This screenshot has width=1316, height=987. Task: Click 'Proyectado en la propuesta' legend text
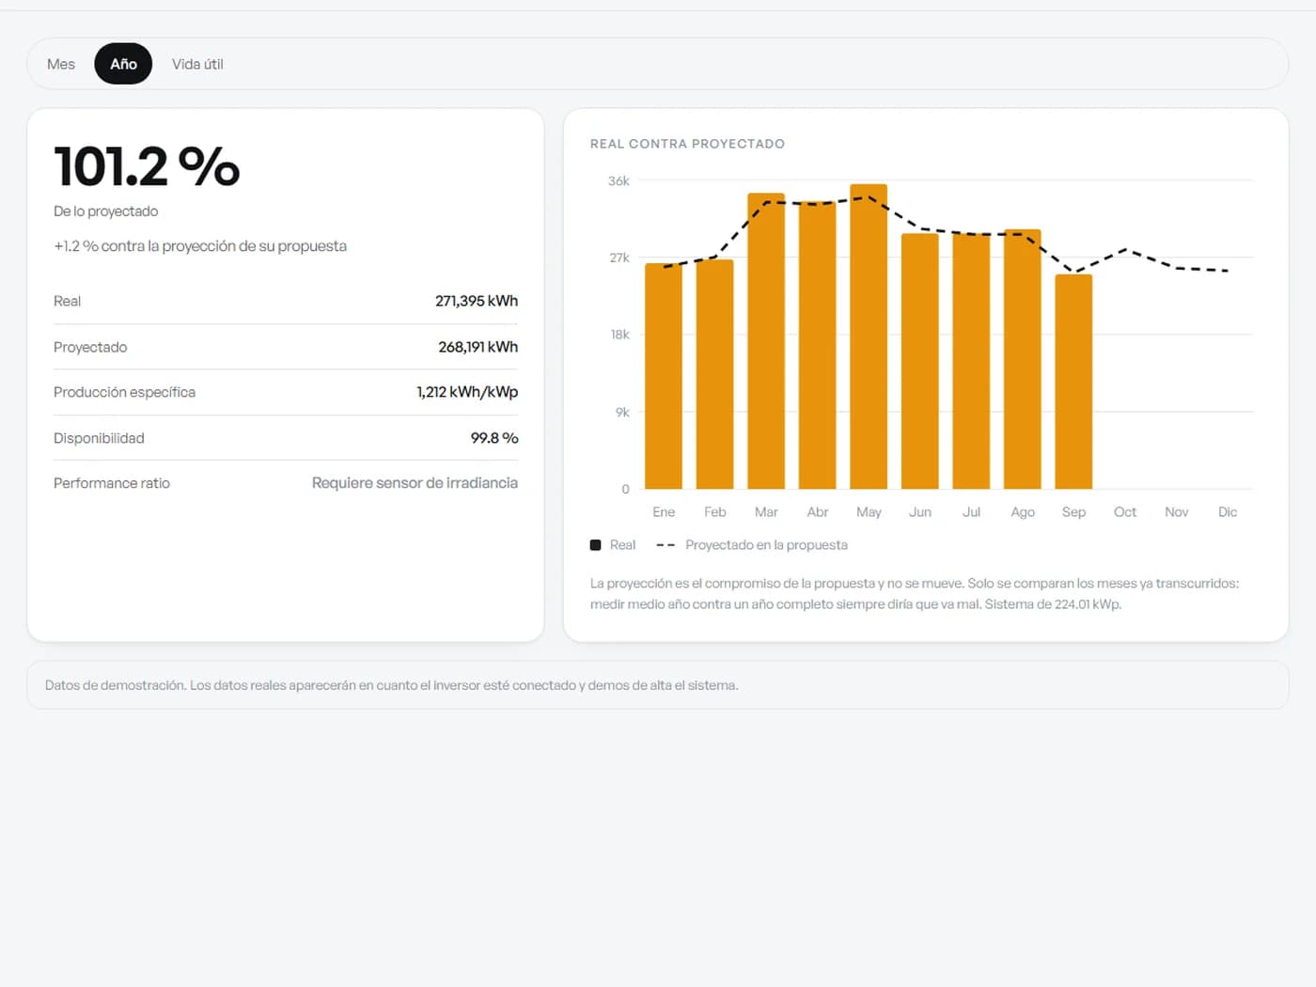pyautogui.click(x=766, y=545)
